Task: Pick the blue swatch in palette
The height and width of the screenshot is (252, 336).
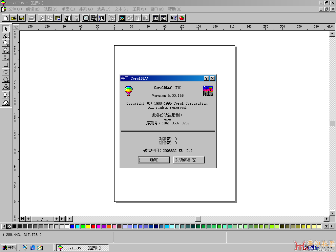Action: [72, 226]
